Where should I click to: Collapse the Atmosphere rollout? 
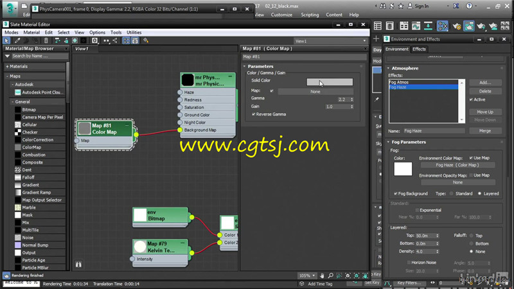pyautogui.click(x=389, y=69)
